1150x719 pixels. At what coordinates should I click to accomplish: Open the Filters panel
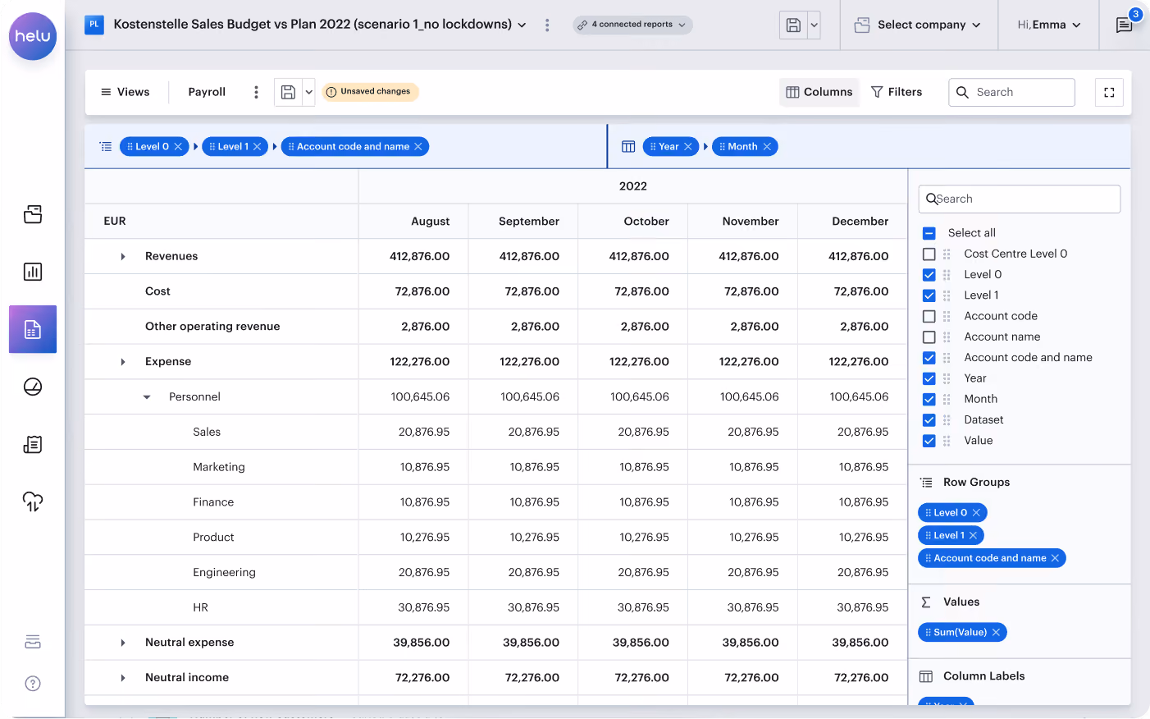(897, 92)
